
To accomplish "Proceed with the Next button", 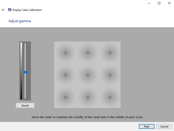I will (146, 126).
